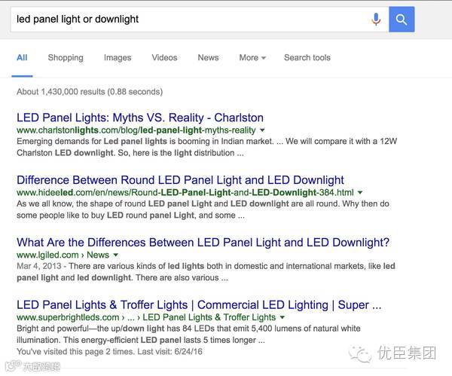
Task: Open 'LED Panel Lights & Troffer Lights' result
Action: pyautogui.click(x=199, y=305)
